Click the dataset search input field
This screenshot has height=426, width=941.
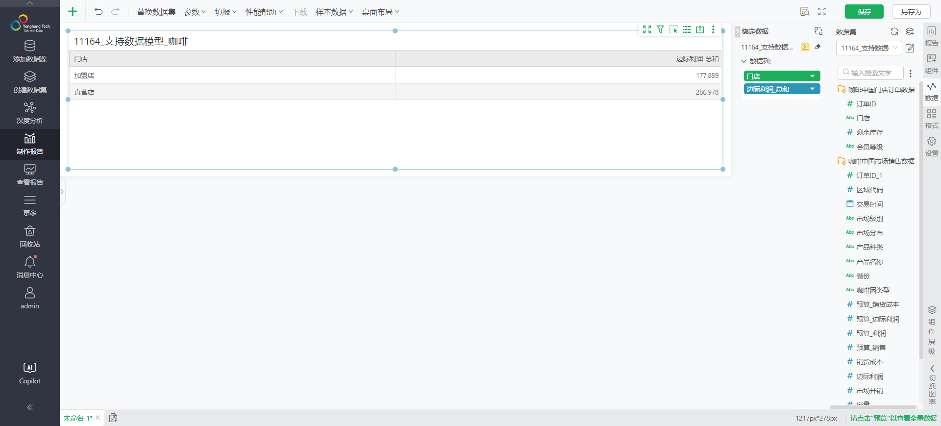[x=870, y=73]
